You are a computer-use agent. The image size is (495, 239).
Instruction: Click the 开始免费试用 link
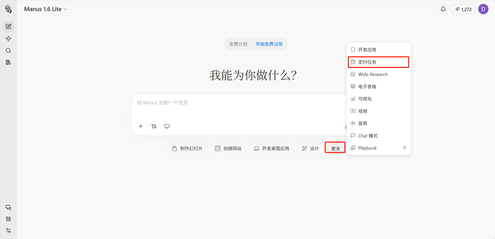point(269,44)
